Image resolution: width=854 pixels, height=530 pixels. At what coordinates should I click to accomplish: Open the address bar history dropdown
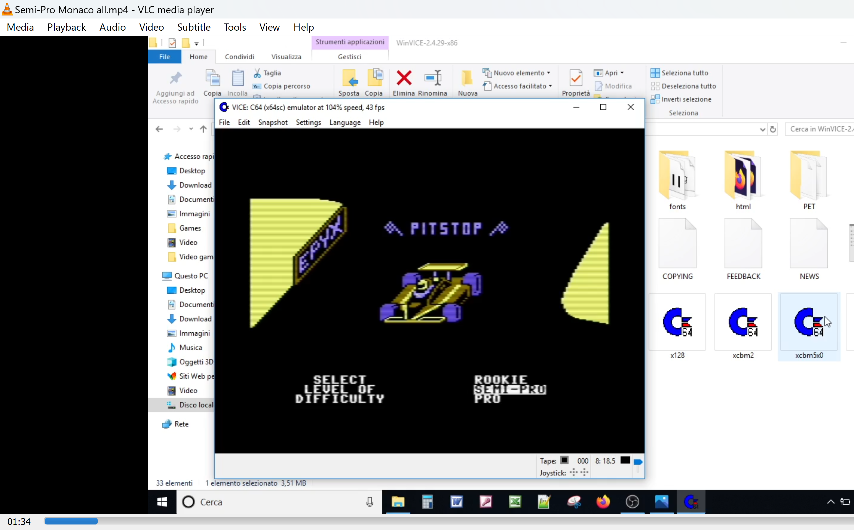coord(763,129)
